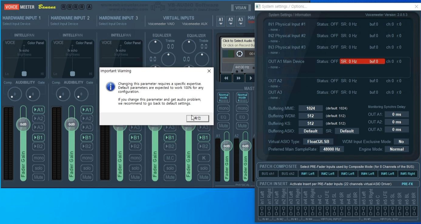Open the Buffering MME 1024 value selector

(x=311, y=108)
